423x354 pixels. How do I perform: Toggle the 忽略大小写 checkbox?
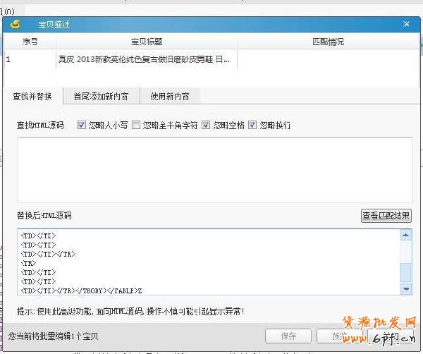pos(82,126)
